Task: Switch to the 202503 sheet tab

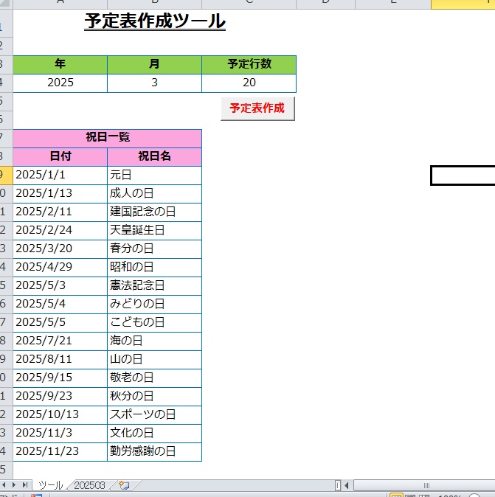Action: click(x=89, y=485)
